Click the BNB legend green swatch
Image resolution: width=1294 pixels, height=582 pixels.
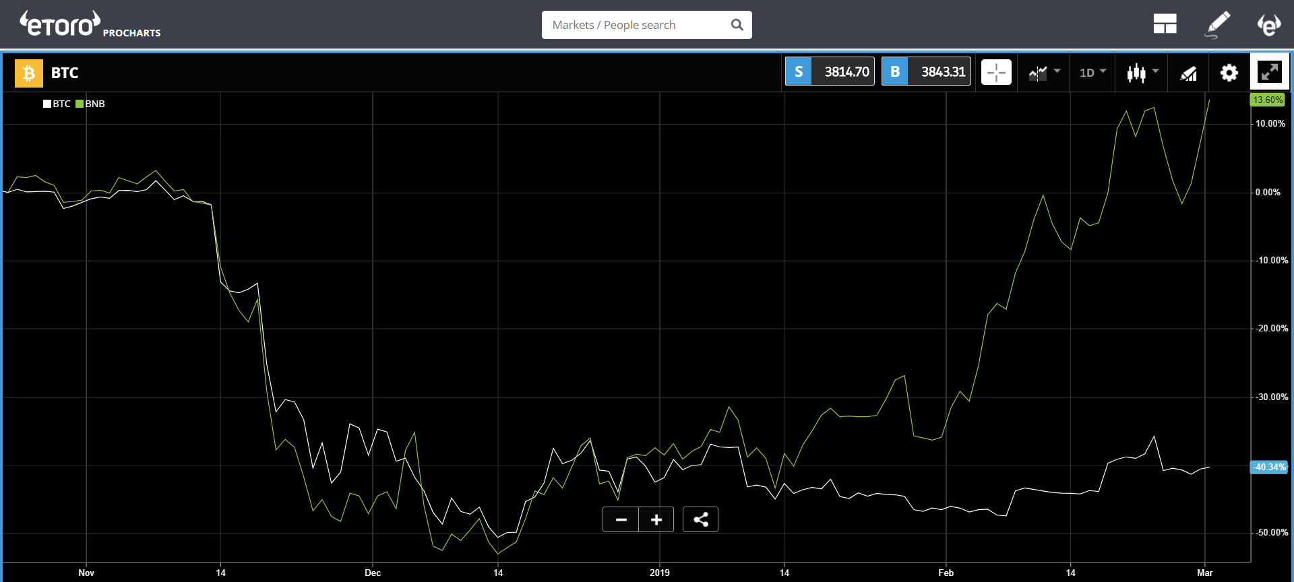(80, 104)
